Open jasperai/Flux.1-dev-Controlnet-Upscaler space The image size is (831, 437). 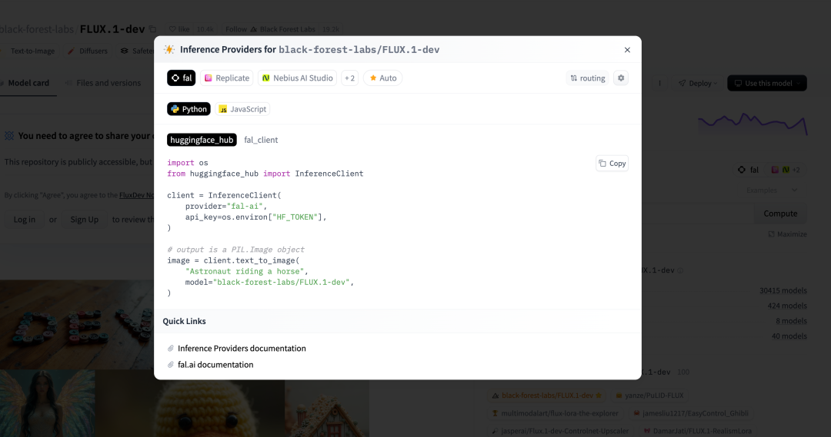pos(560,431)
